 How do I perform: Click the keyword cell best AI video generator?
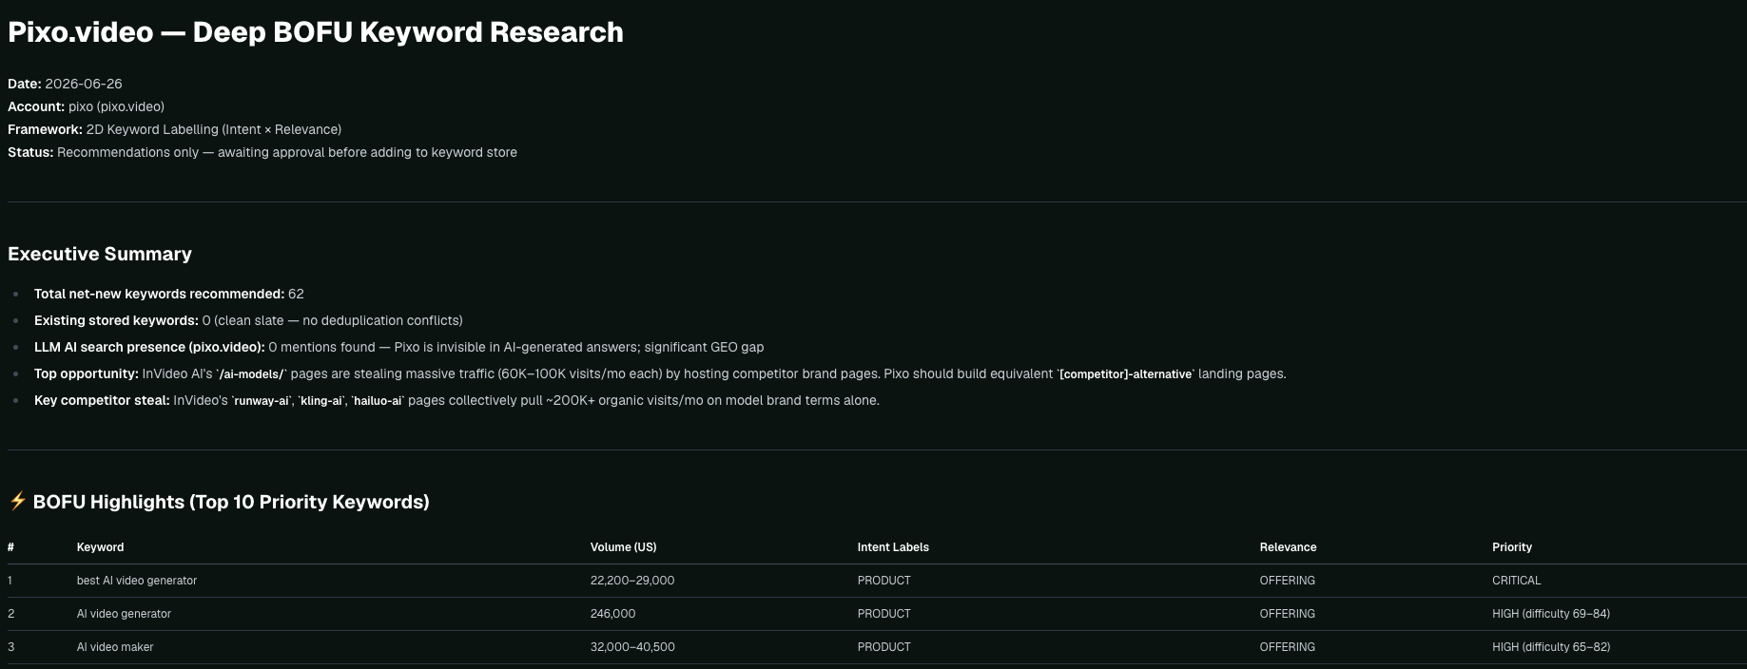pos(137,581)
